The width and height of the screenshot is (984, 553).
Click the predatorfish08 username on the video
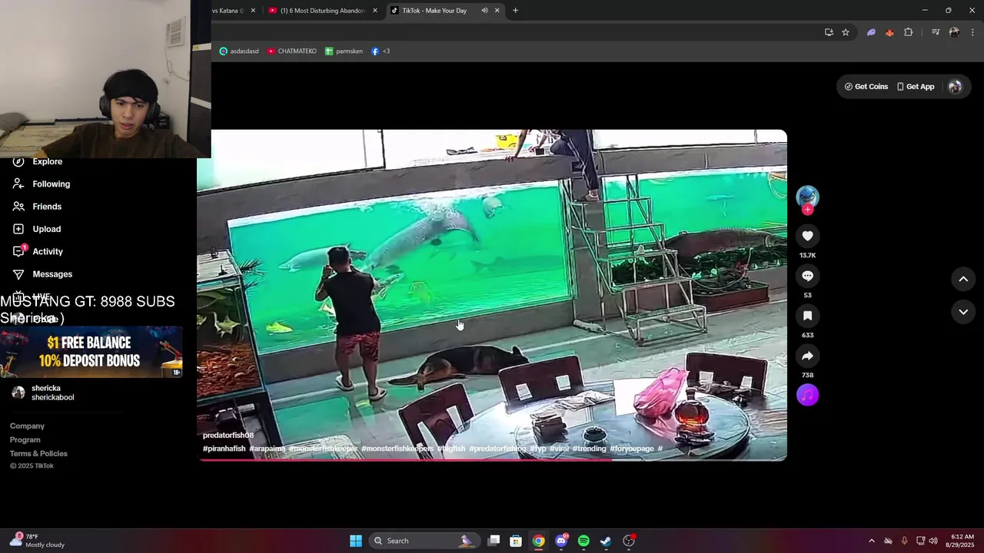pos(228,435)
